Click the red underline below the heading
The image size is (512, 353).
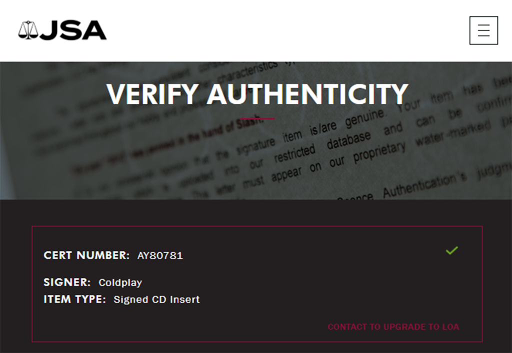click(x=257, y=119)
